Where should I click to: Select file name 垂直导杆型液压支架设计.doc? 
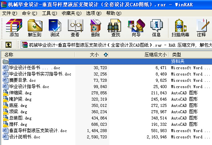[38, 131]
